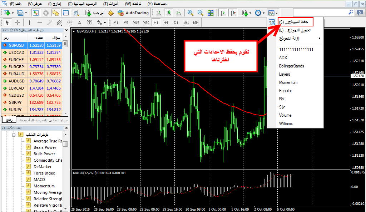Switch chart to M5 timeframe
366x212 pixels.
126,22
